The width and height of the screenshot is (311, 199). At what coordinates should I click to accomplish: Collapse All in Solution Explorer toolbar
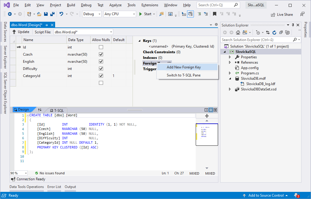click(281, 32)
